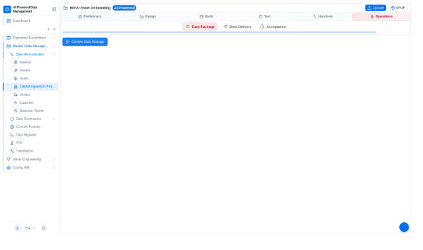Viewport: 423px width, 250px height.
Task: Open the Material menu entry text
Action: pyautogui.click(x=25, y=62)
